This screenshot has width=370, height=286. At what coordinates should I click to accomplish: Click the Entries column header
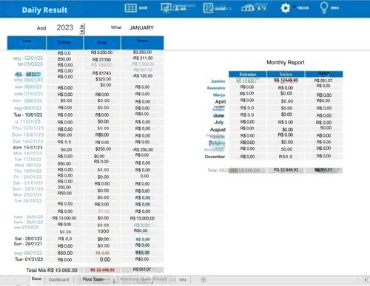(x=64, y=43)
